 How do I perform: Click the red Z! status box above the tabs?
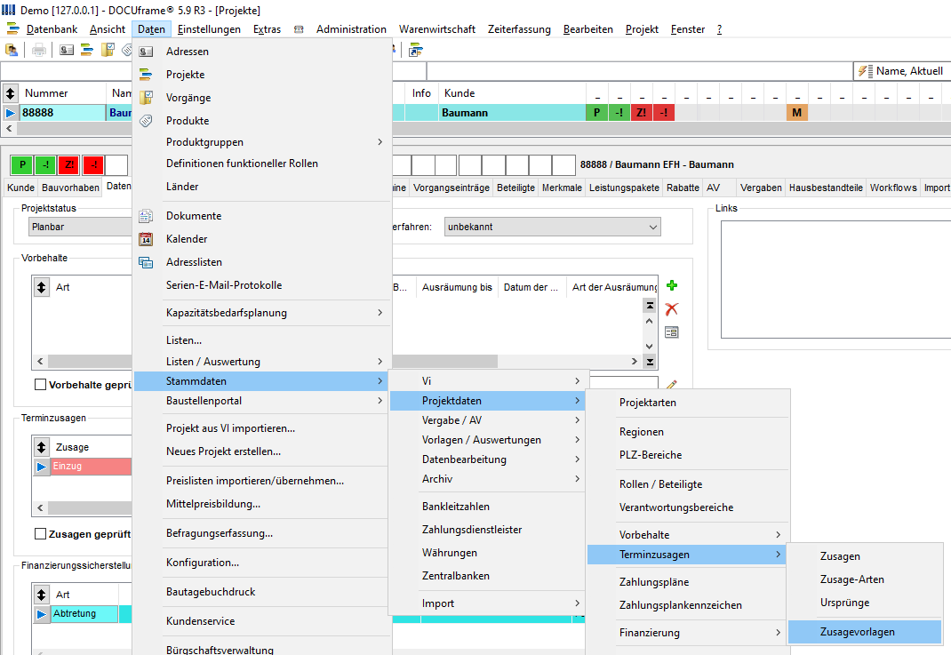(x=69, y=164)
